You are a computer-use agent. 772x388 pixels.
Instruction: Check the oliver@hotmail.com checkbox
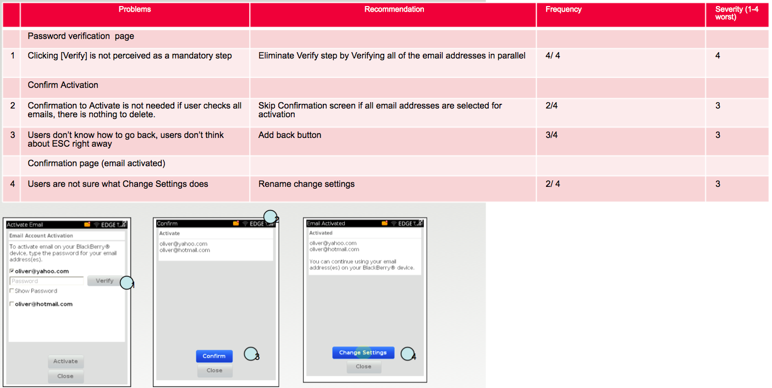tap(12, 304)
